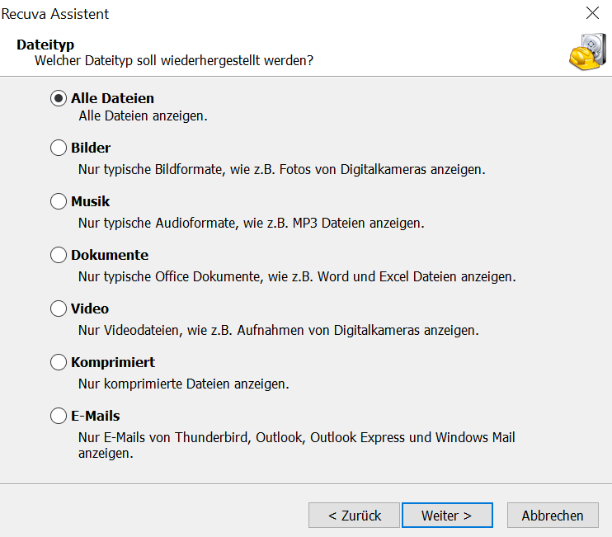Image resolution: width=612 pixels, height=537 pixels.
Task: Pick the Musik radio button
Action: click(59, 202)
